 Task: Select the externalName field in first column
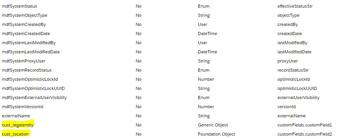point(16,116)
